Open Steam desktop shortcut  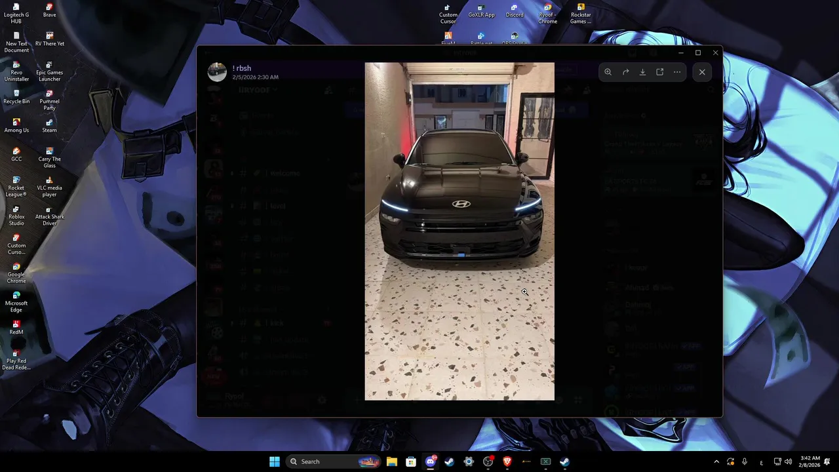coord(49,126)
